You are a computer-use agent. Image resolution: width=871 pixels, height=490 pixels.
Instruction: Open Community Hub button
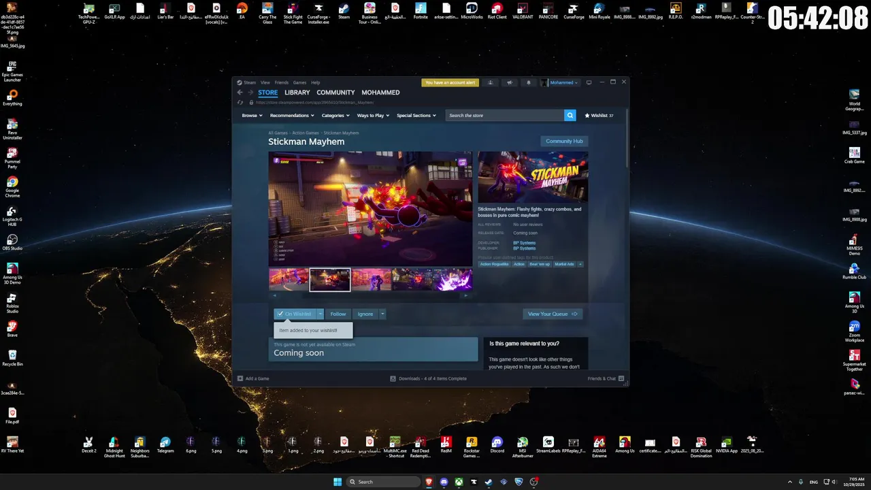pyautogui.click(x=564, y=141)
